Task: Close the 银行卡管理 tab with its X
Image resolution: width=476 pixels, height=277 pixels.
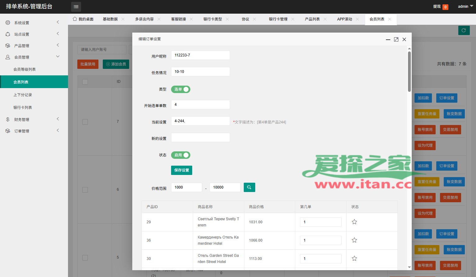Action: pos(293,19)
